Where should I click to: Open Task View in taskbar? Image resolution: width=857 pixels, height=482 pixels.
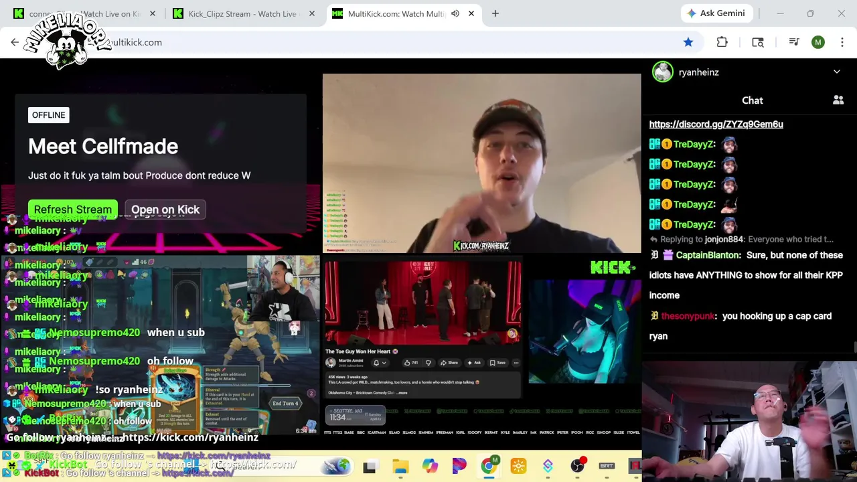tap(369, 467)
